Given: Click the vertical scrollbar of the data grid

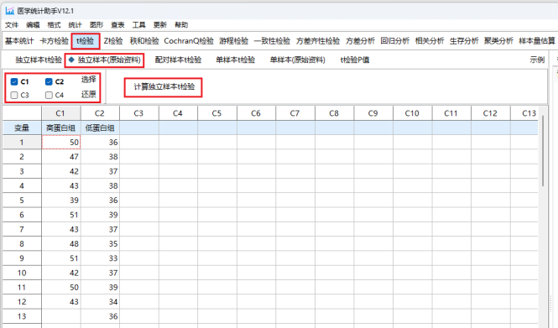Looking at the screenshot, I should tap(543, 151).
